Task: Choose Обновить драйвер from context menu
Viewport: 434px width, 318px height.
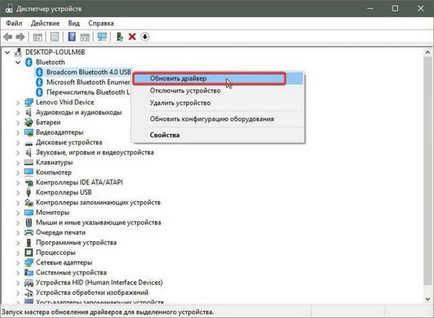Action: pyautogui.click(x=178, y=78)
